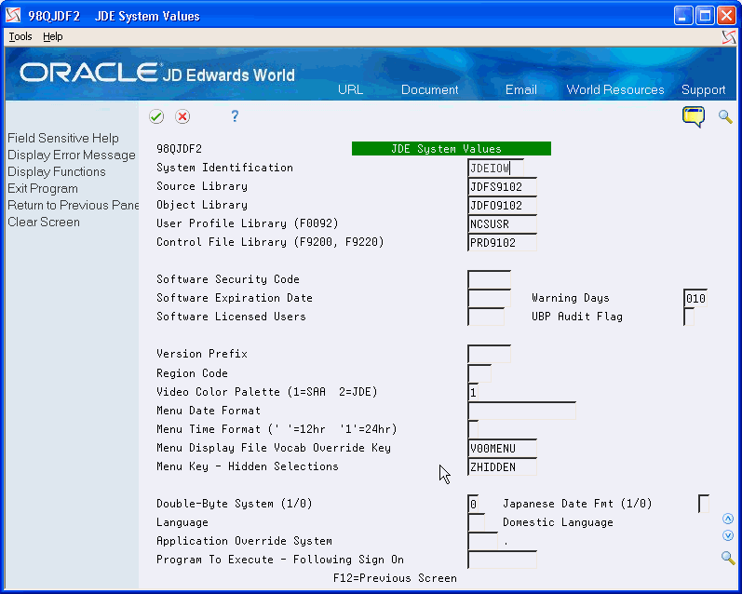The image size is (742, 594).
Task: Focus the User Profile Library field
Action: [502, 223]
